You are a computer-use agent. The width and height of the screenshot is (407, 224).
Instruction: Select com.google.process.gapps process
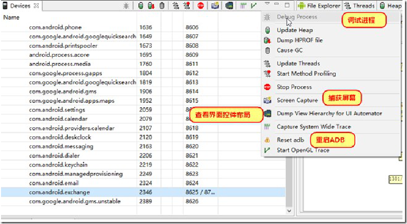click(143, 73)
